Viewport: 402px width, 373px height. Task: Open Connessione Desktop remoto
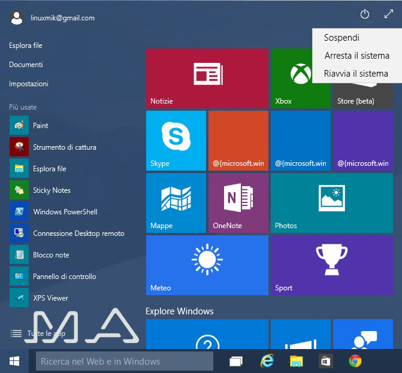67,233
